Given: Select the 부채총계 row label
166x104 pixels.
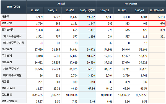Looking at the screenshot, I should (x=7, y=56).
